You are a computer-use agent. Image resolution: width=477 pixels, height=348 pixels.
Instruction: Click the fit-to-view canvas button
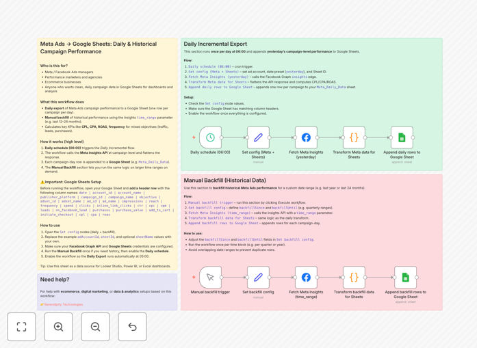pos(22,327)
